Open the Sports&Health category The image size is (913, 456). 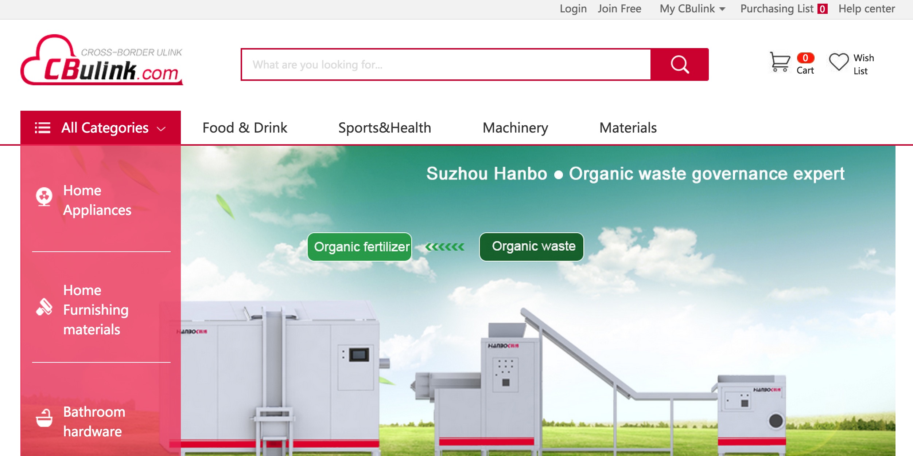385,128
